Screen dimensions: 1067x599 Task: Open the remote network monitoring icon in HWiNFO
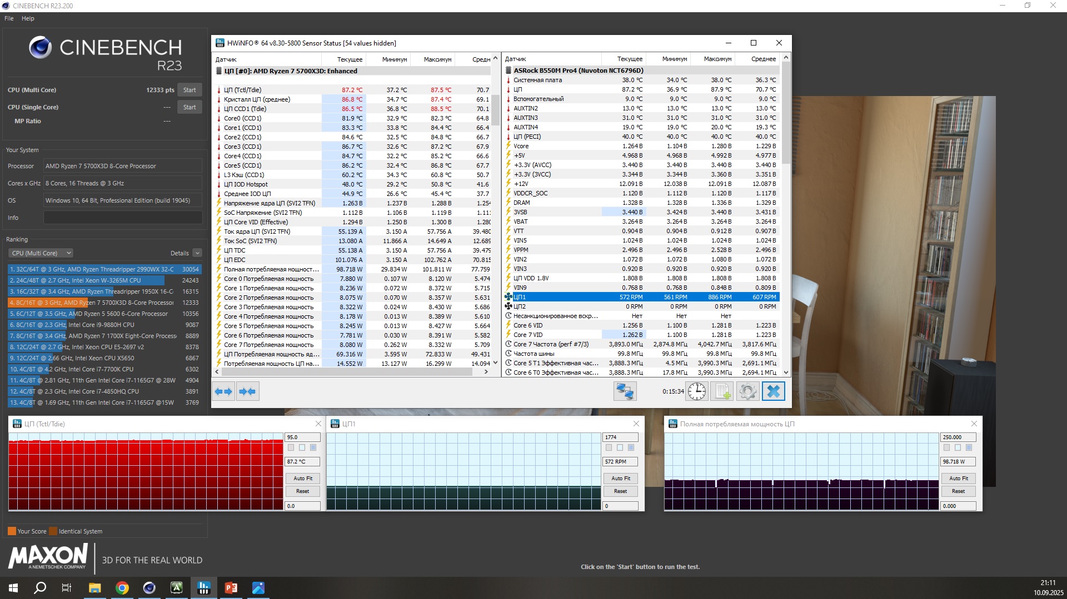[625, 391]
